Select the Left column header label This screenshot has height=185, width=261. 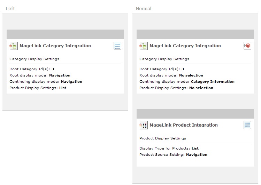(10, 8)
